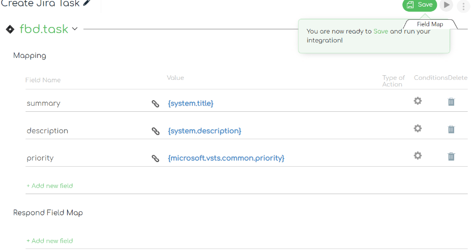Click the link icon in description row
The image size is (472, 250).
[155, 131]
